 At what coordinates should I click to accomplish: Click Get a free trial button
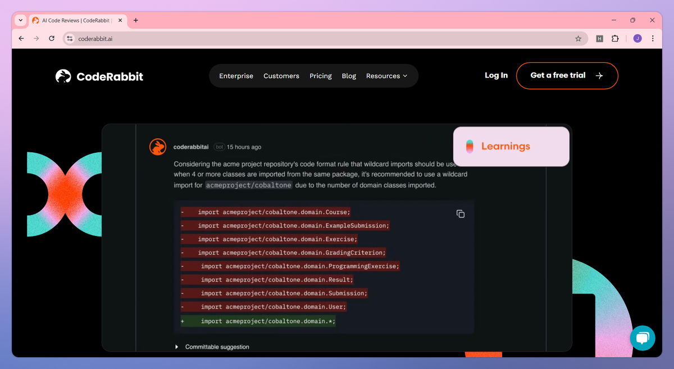point(567,75)
